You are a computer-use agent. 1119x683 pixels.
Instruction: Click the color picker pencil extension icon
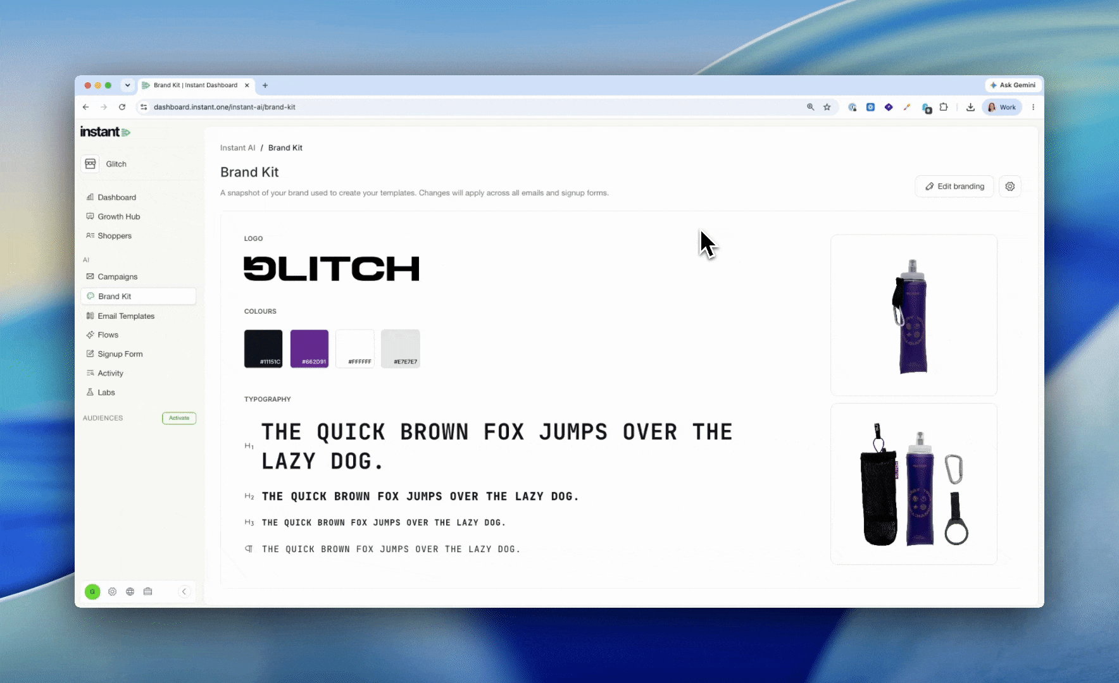click(907, 107)
